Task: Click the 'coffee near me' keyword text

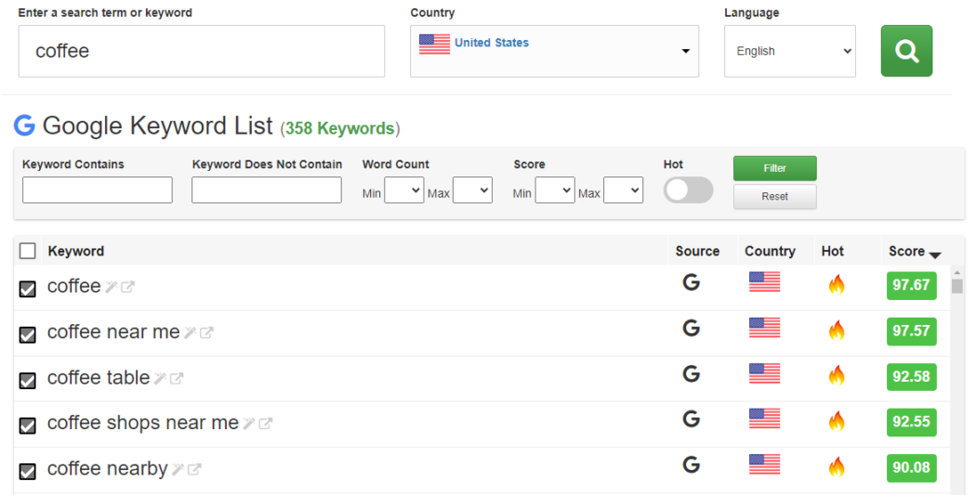Action: coord(114,332)
